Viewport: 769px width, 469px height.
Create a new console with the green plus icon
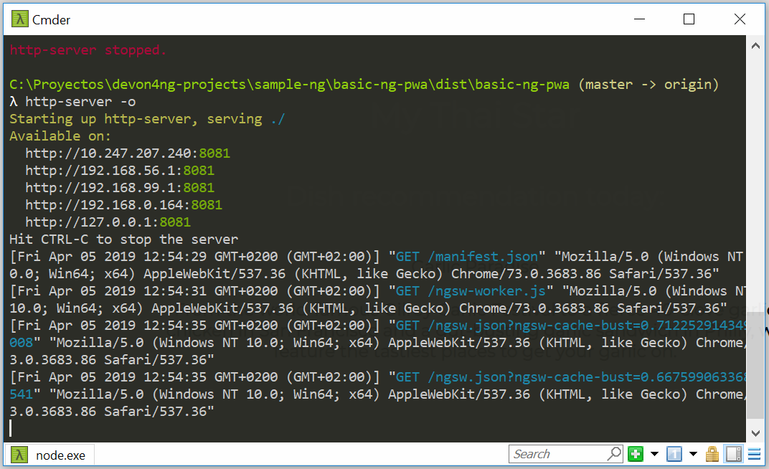[x=635, y=453]
